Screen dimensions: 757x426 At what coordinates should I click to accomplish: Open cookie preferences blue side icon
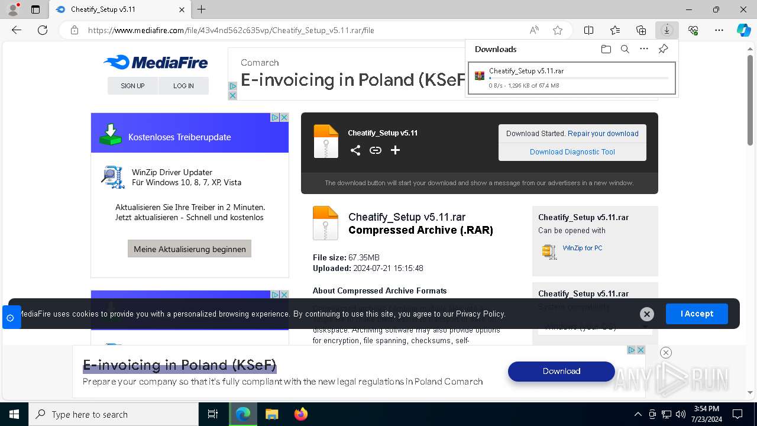point(10,318)
